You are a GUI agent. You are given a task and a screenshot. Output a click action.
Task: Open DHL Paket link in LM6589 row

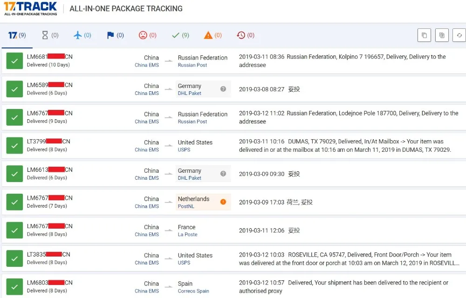click(x=190, y=93)
